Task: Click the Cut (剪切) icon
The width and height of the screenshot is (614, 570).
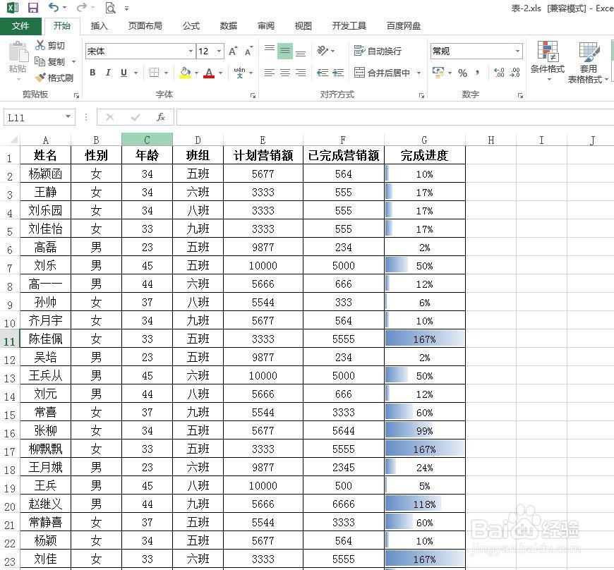Action: (40, 44)
